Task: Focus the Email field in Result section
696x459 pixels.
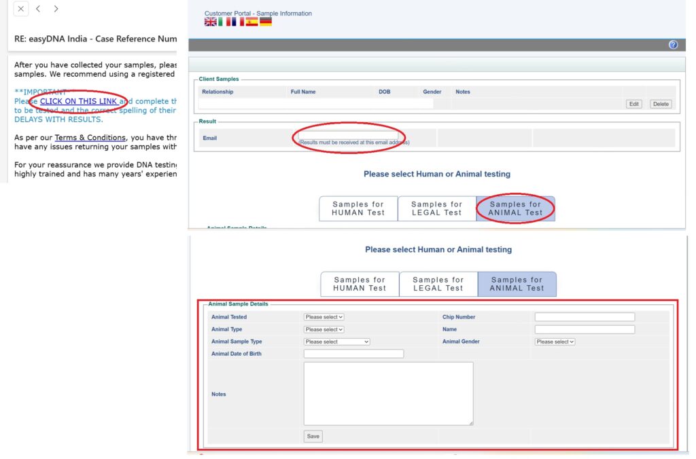Action: (348, 135)
